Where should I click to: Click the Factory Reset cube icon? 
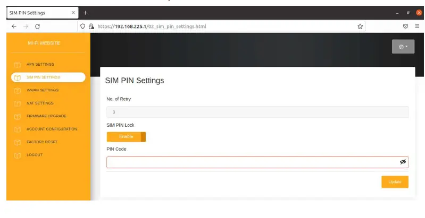[x=18, y=142]
